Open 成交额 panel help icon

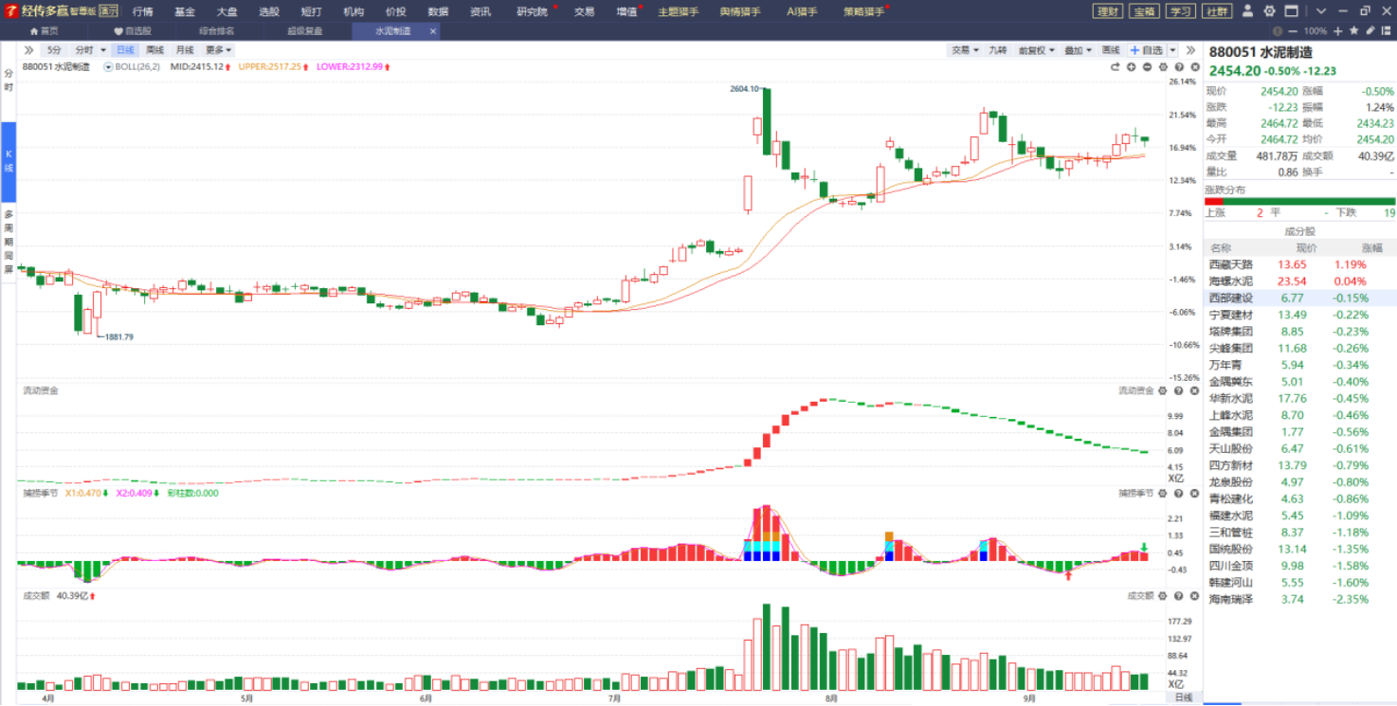click(x=1179, y=596)
